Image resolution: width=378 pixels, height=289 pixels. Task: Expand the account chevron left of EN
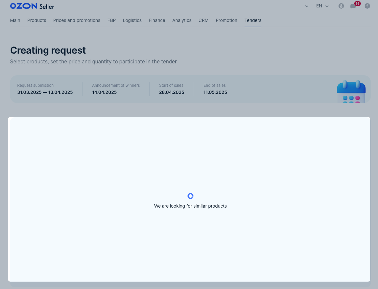click(x=307, y=6)
